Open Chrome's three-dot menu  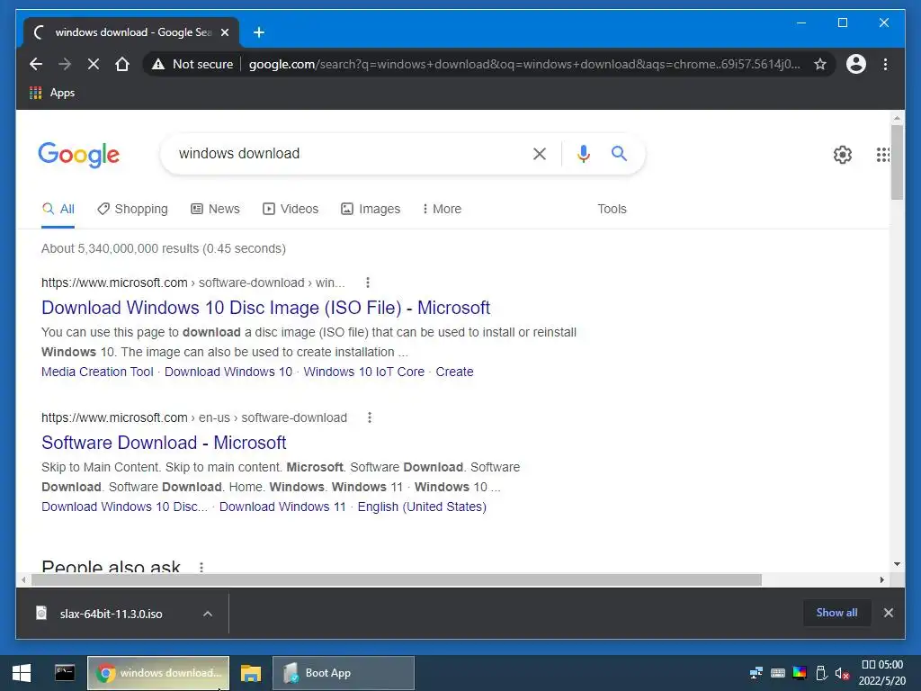(885, 64)
